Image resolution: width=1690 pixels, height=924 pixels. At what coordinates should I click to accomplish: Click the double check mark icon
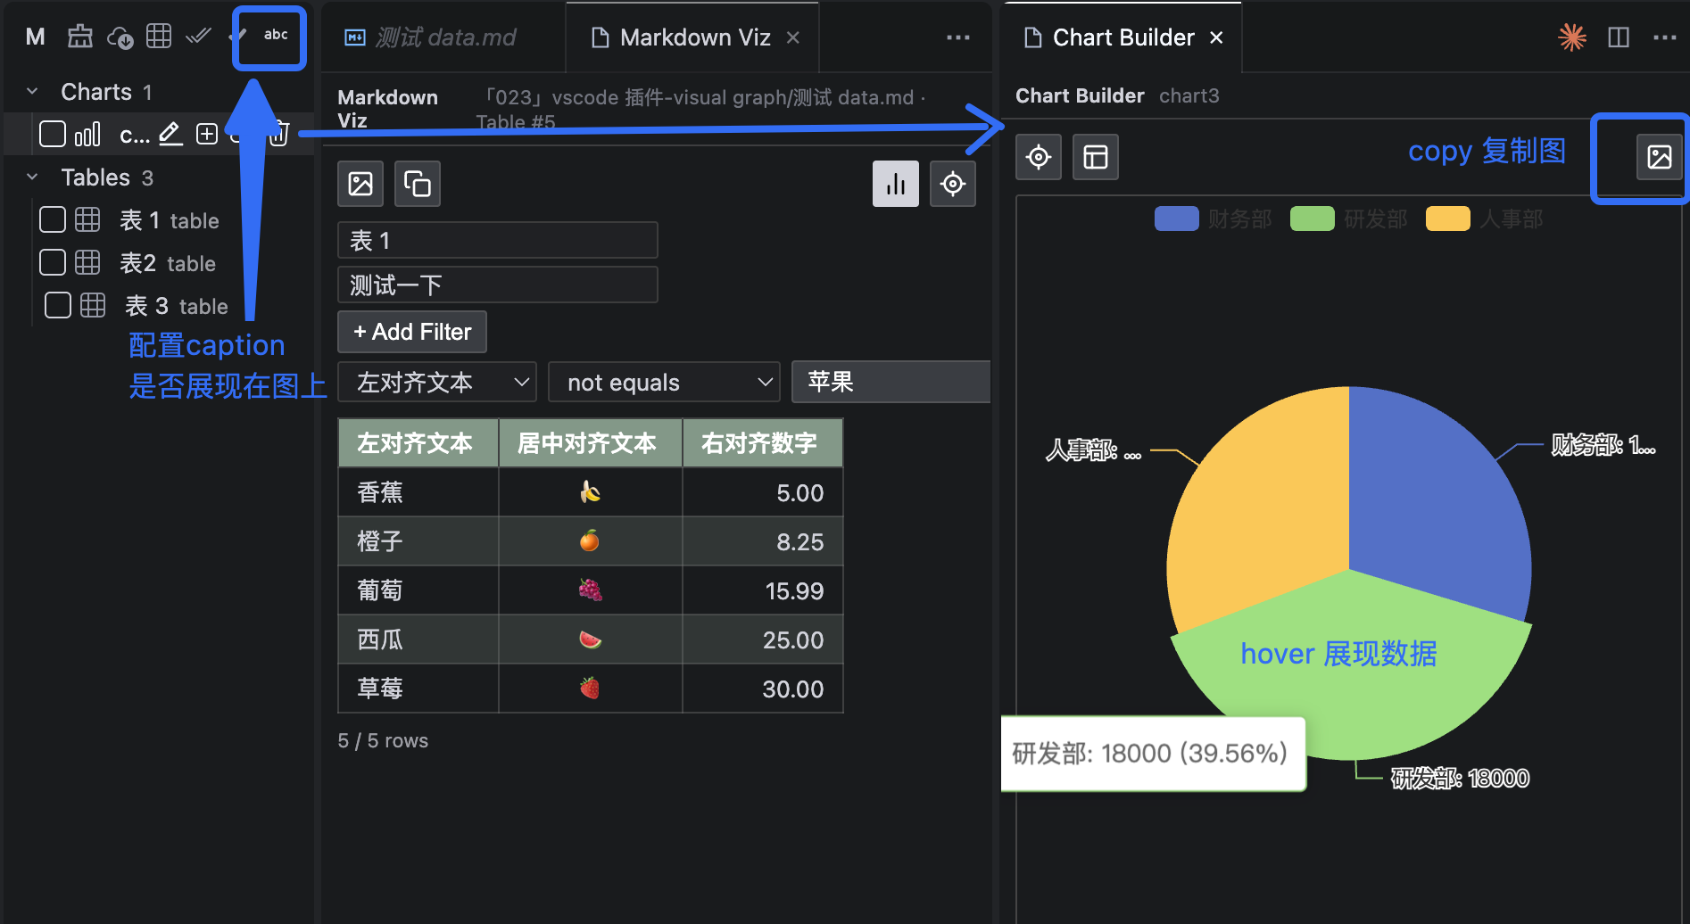198,37
